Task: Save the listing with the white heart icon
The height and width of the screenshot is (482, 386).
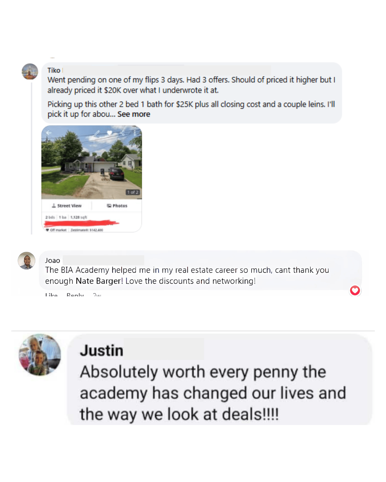Action: pos(109,133)
